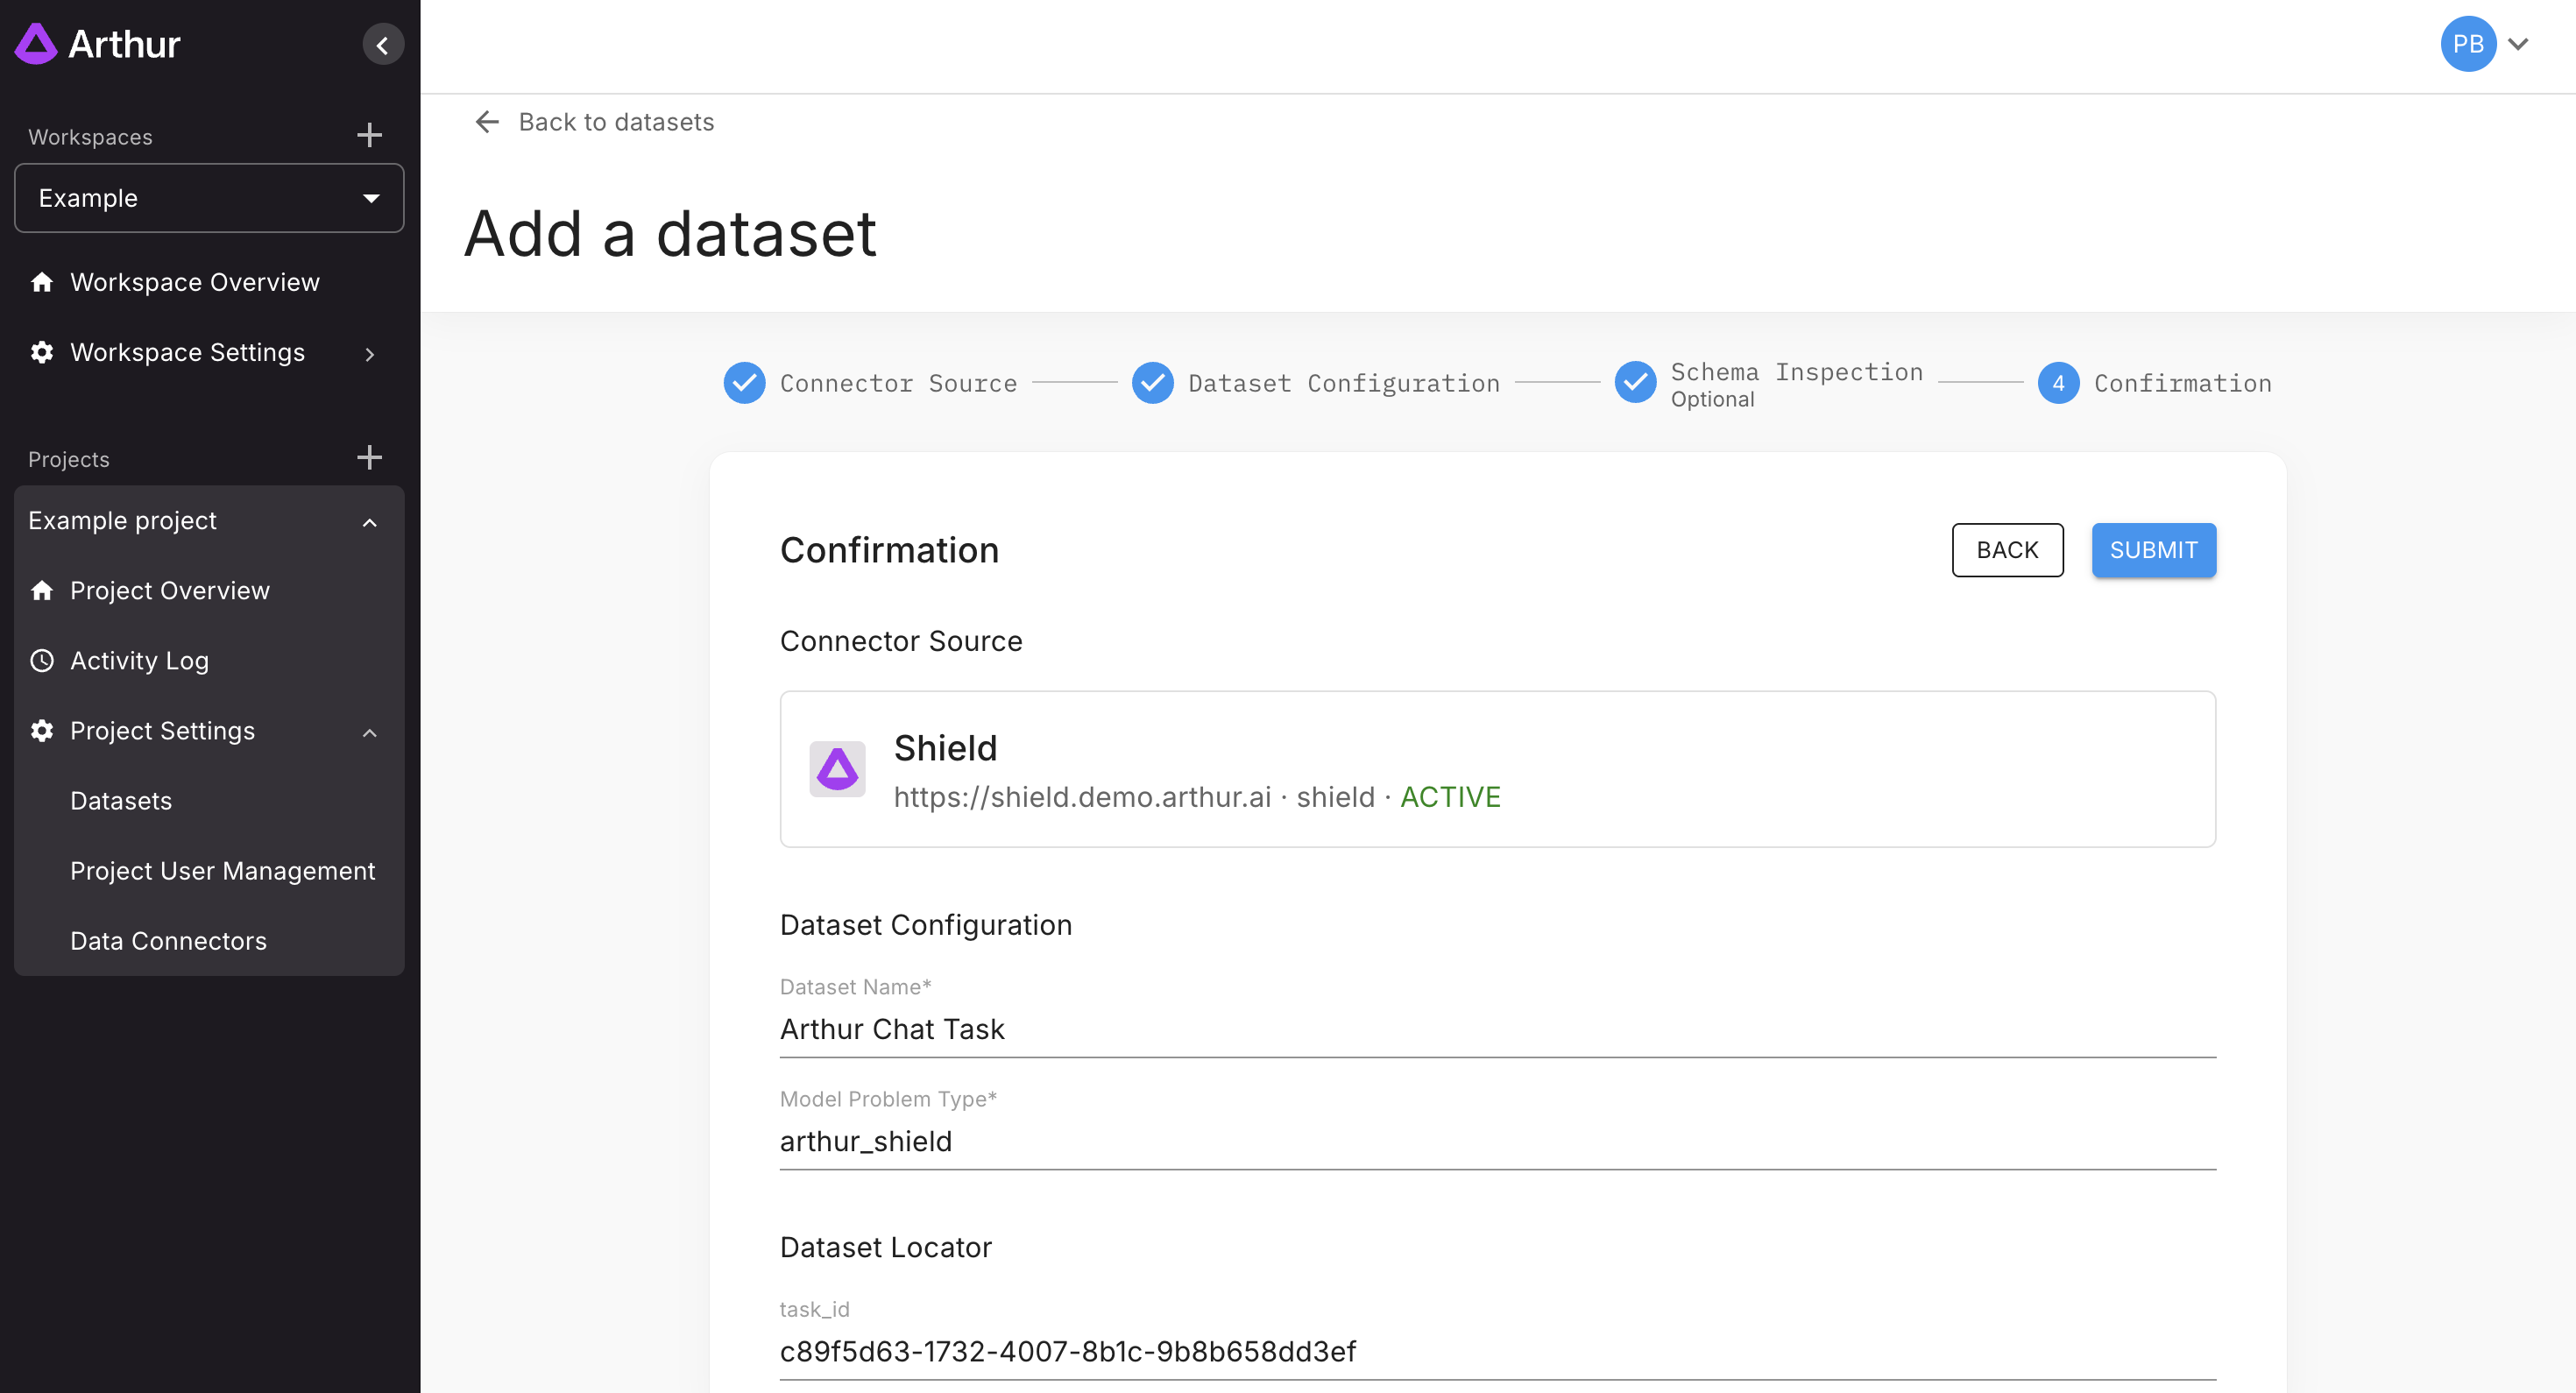The width and height of the screenshot is (2576, 1393).
Task: Select the Dataset Configuration step checkmark
Action: [1152, 383]
